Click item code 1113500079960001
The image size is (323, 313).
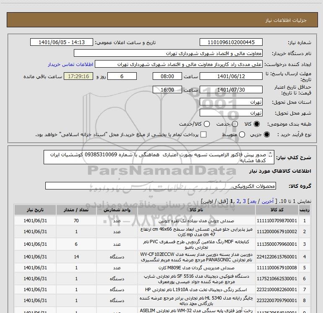point(277,244)
